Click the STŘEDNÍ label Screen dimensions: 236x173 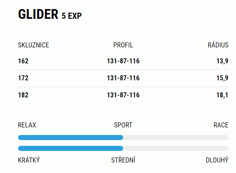point(123,160)
